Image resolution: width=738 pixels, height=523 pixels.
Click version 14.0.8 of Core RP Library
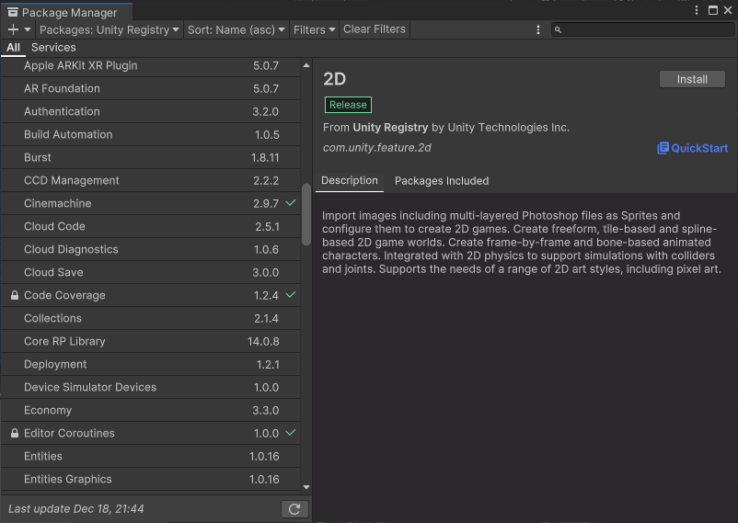point(263,341)
